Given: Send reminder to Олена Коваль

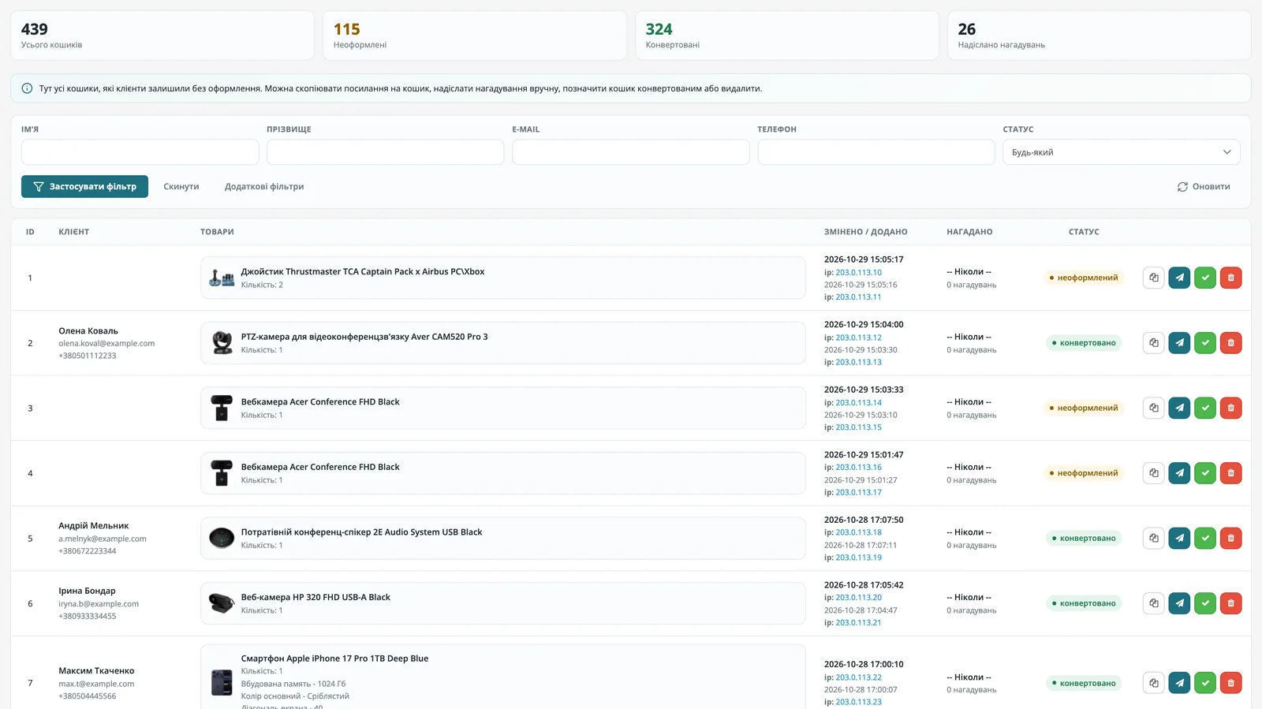Looking at the screenshot, I should (x=1179, y=343).
